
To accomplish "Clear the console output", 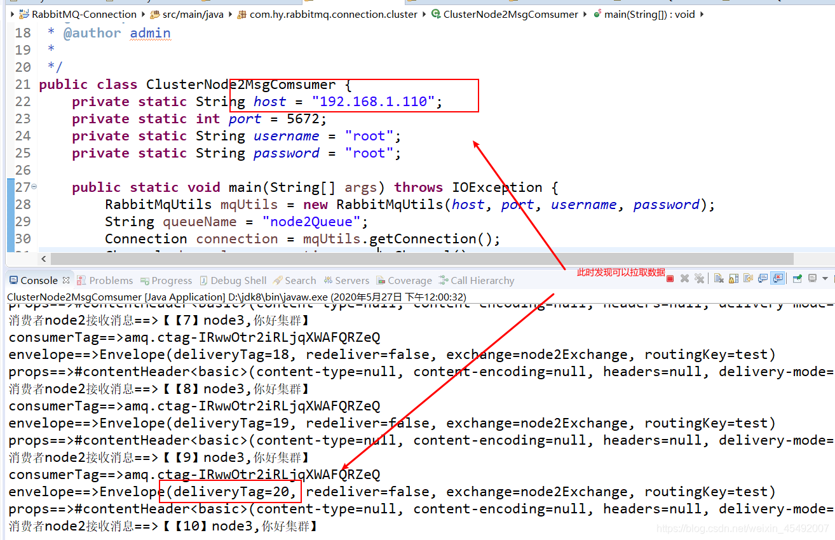I will (x=719, y=278).
